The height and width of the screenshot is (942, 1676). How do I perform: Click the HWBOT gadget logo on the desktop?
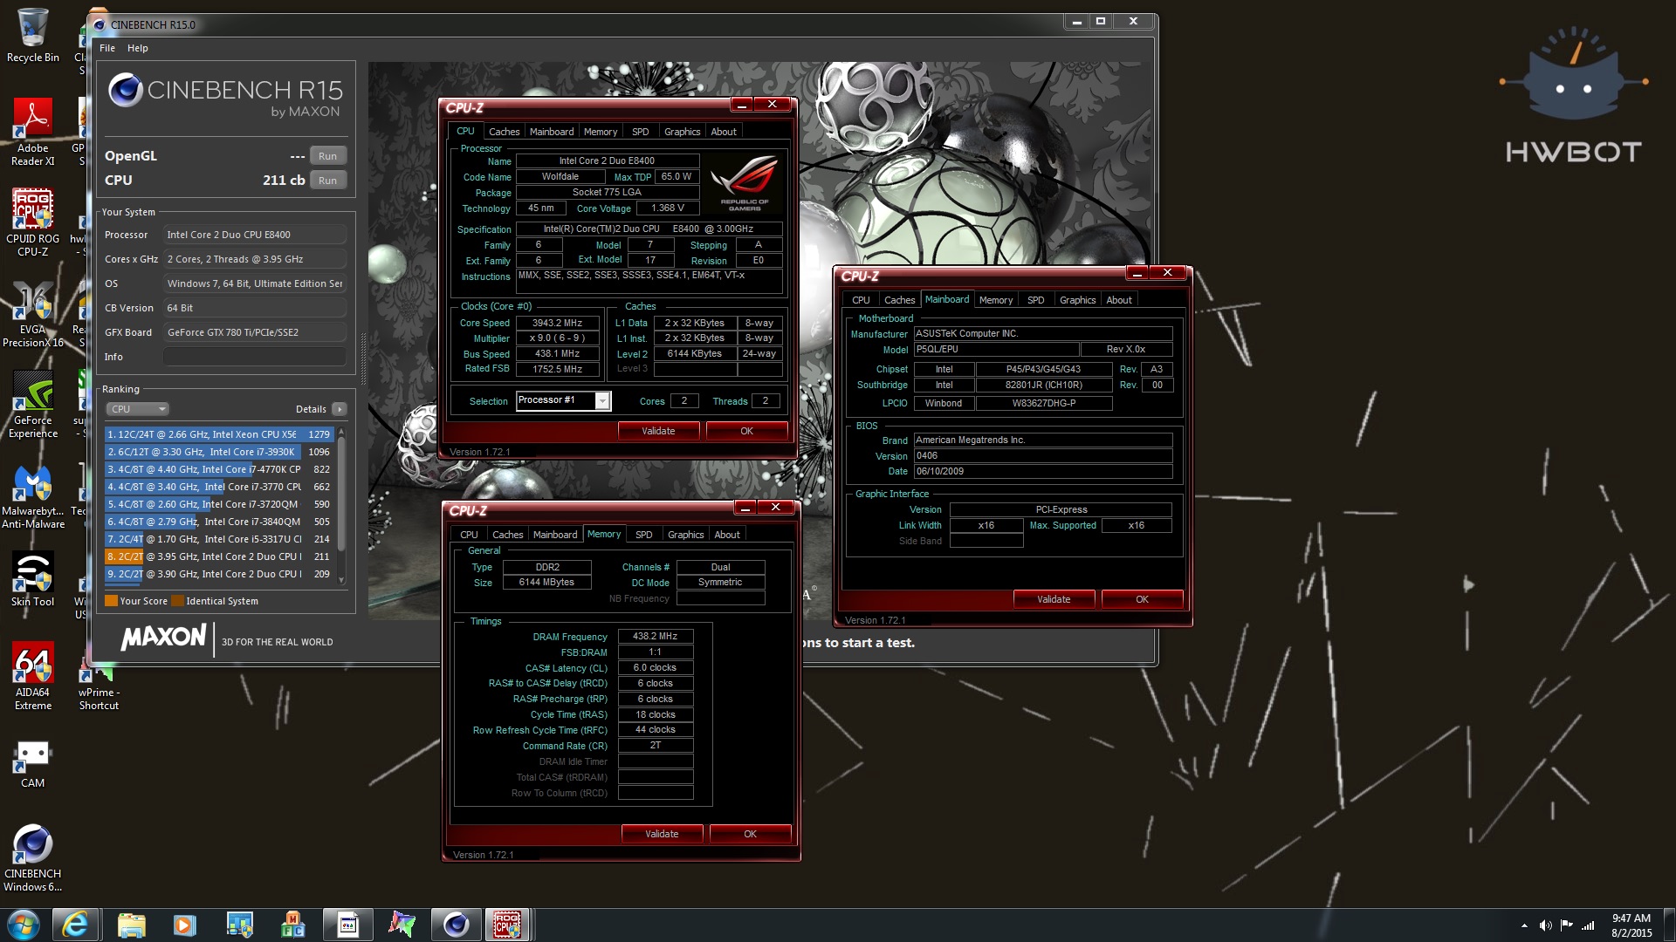pos(1573,96)
